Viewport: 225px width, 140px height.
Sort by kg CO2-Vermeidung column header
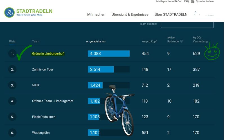tap(200, 40)
